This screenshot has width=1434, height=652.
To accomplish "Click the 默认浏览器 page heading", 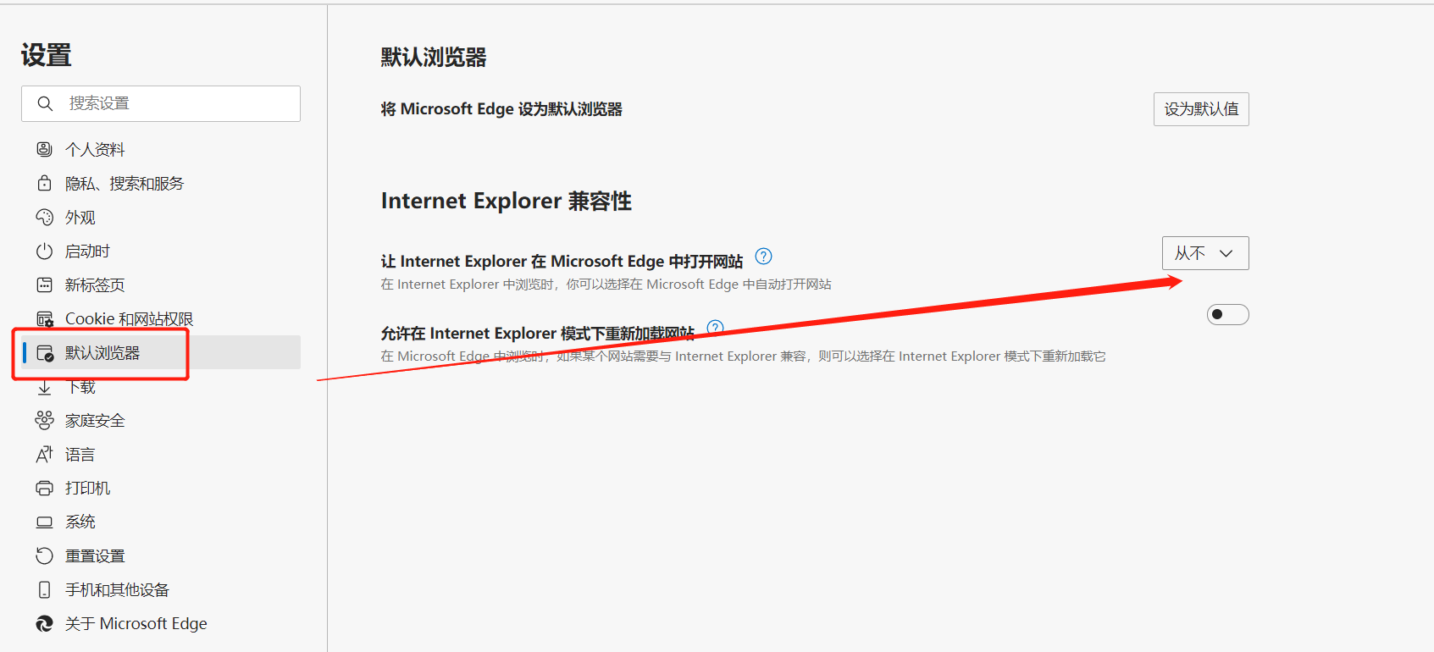I will (434, 58).
